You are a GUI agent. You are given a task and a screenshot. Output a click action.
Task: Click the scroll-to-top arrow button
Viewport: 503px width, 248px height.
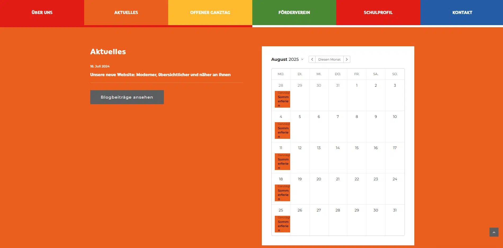click(x=494, y=232)
